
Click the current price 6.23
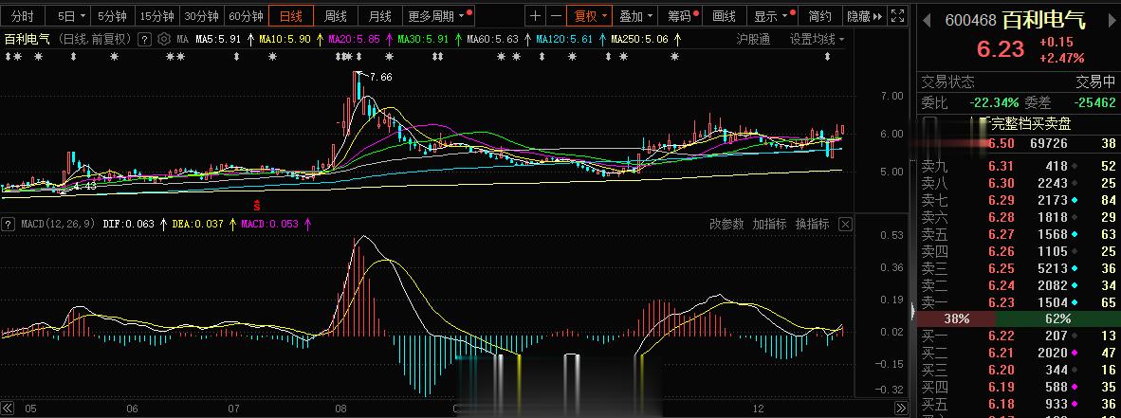[1001, 48]
